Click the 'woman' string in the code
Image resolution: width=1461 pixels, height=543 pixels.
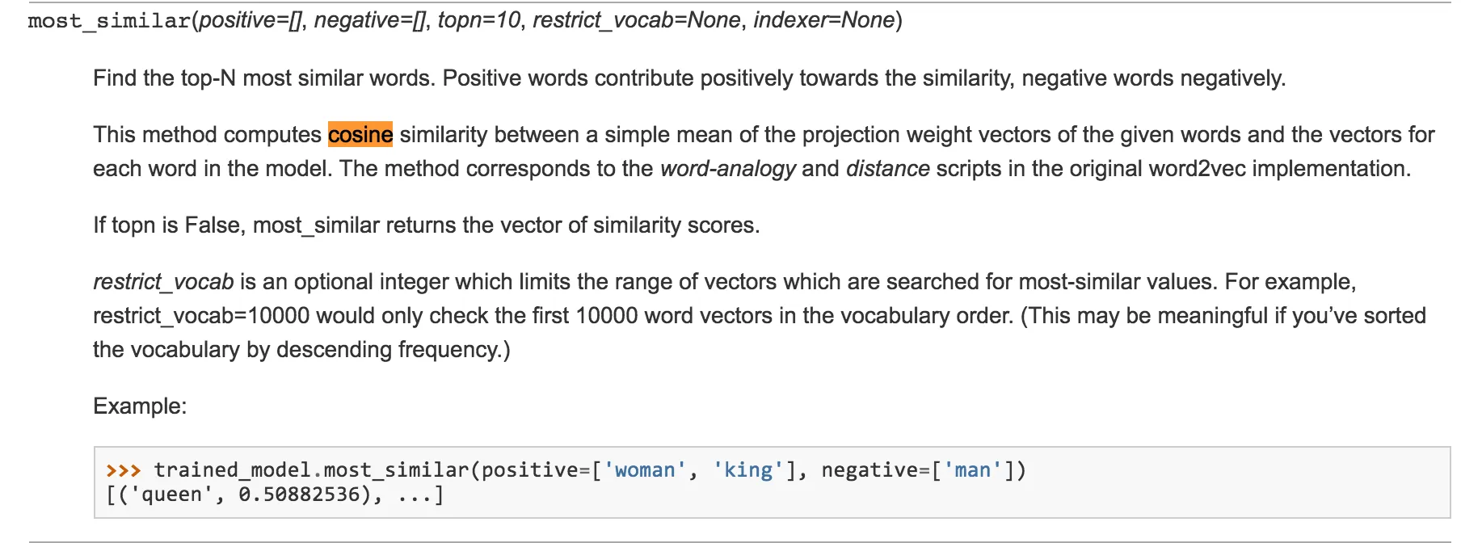pyautogui.click(x=645, y=470)
